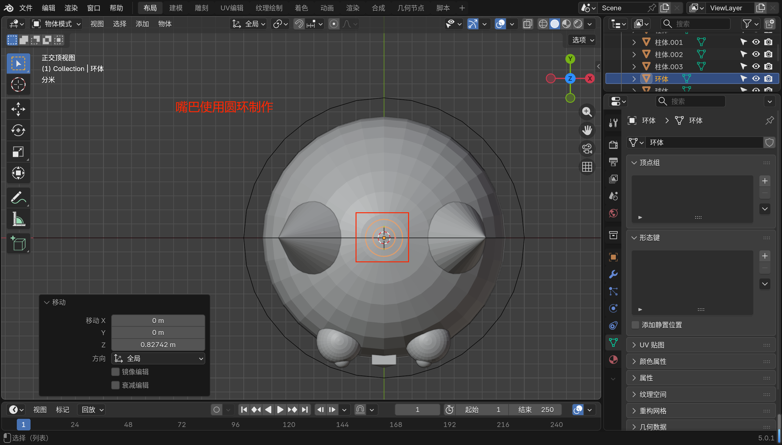The height and width of the screenshot is (445, 782).
Task: Switch to the 建模 workspace tab
Action: pyautogui.click(x=176, y=8)
